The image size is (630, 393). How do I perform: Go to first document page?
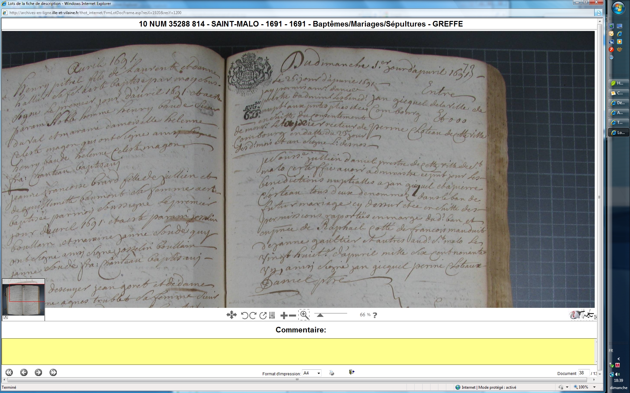pyautogui.click(x=9, y=372)
